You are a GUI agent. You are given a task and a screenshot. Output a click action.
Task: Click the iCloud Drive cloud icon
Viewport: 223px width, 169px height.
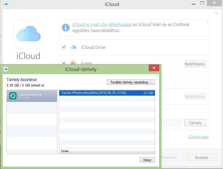pyautogui.click(x=73, y=47)
